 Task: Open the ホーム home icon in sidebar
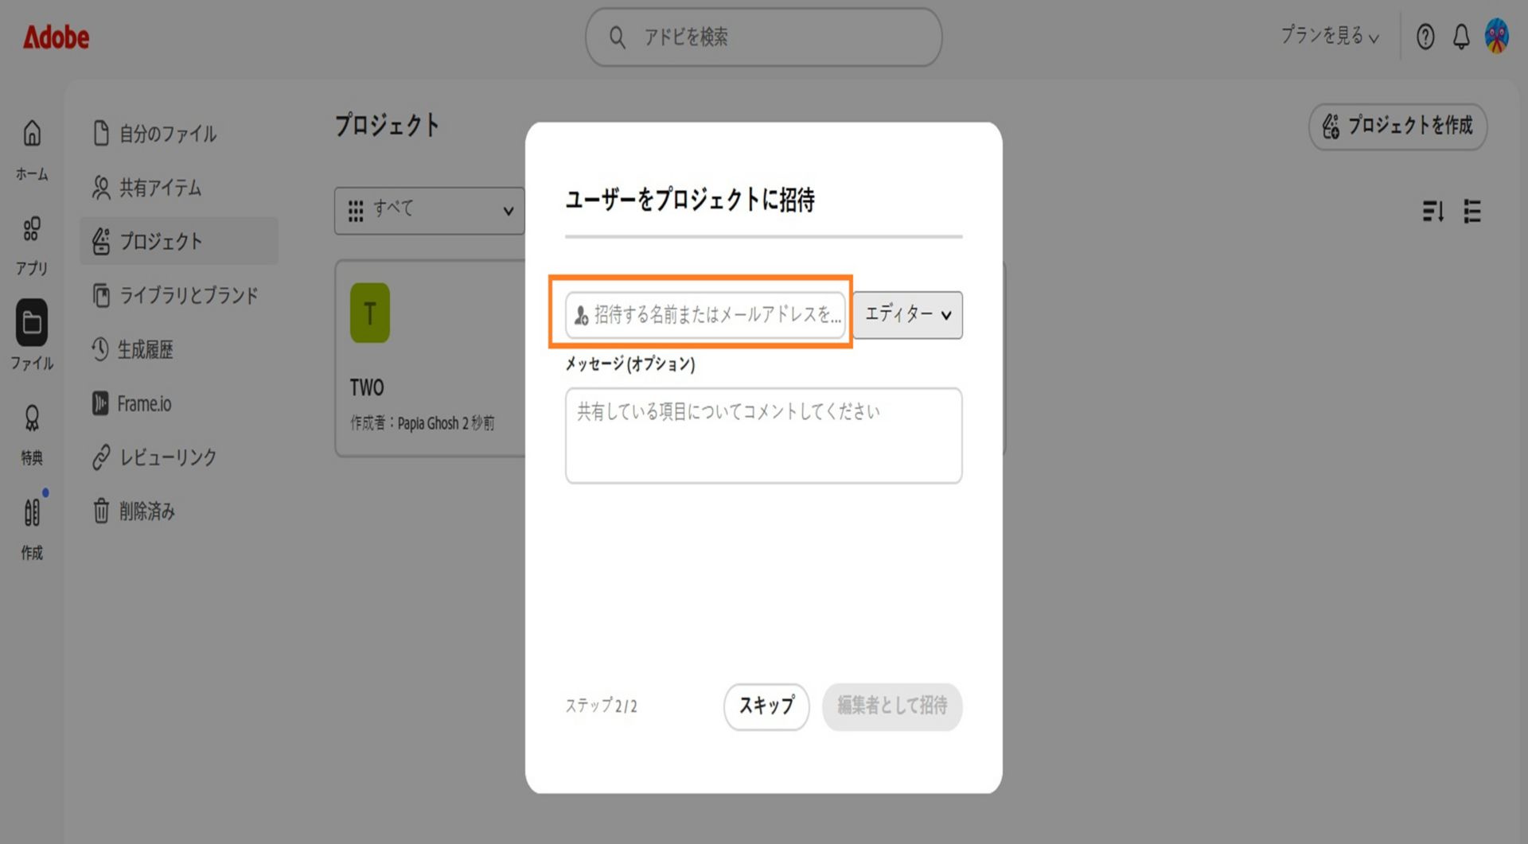coord(32,134)
